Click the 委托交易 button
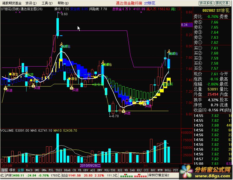 coord(222,3)
